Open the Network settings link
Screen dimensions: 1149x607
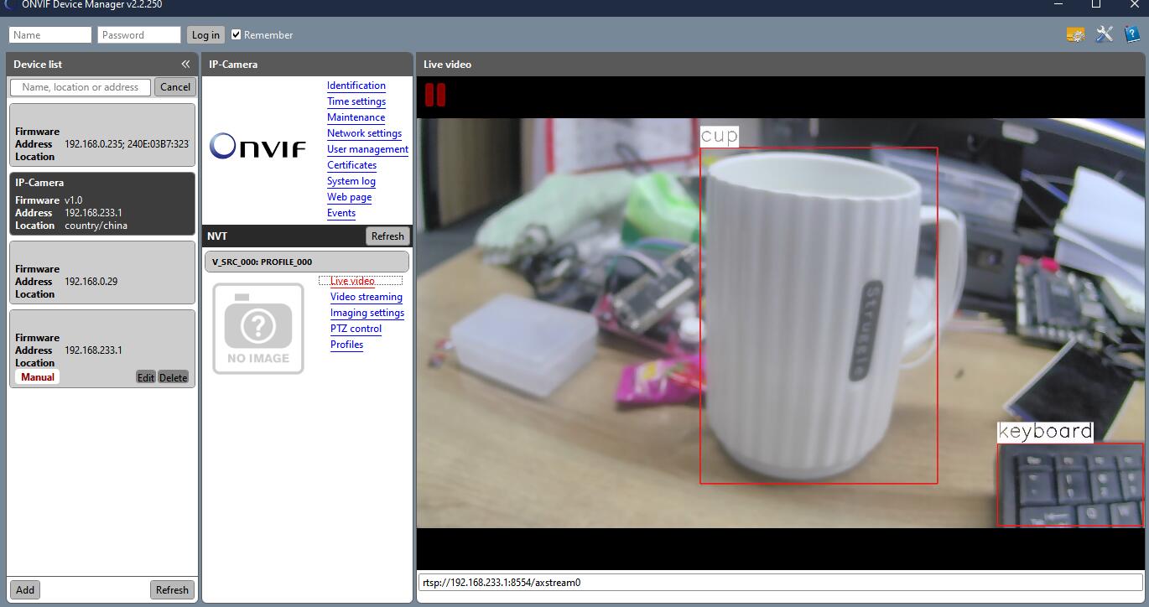point(364,133)
